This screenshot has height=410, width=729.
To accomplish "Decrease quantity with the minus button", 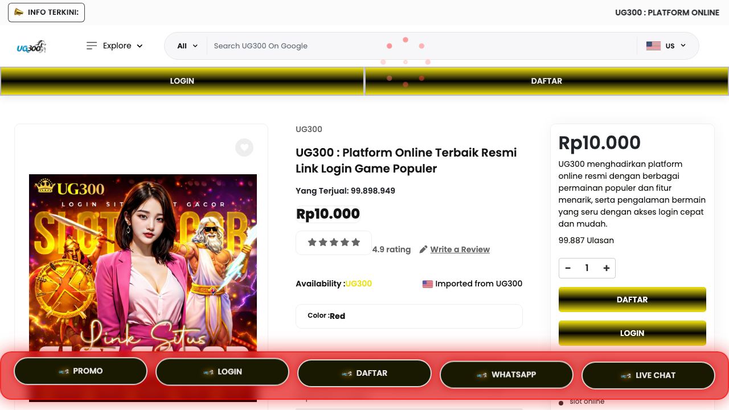I will [x=568, y=268].
